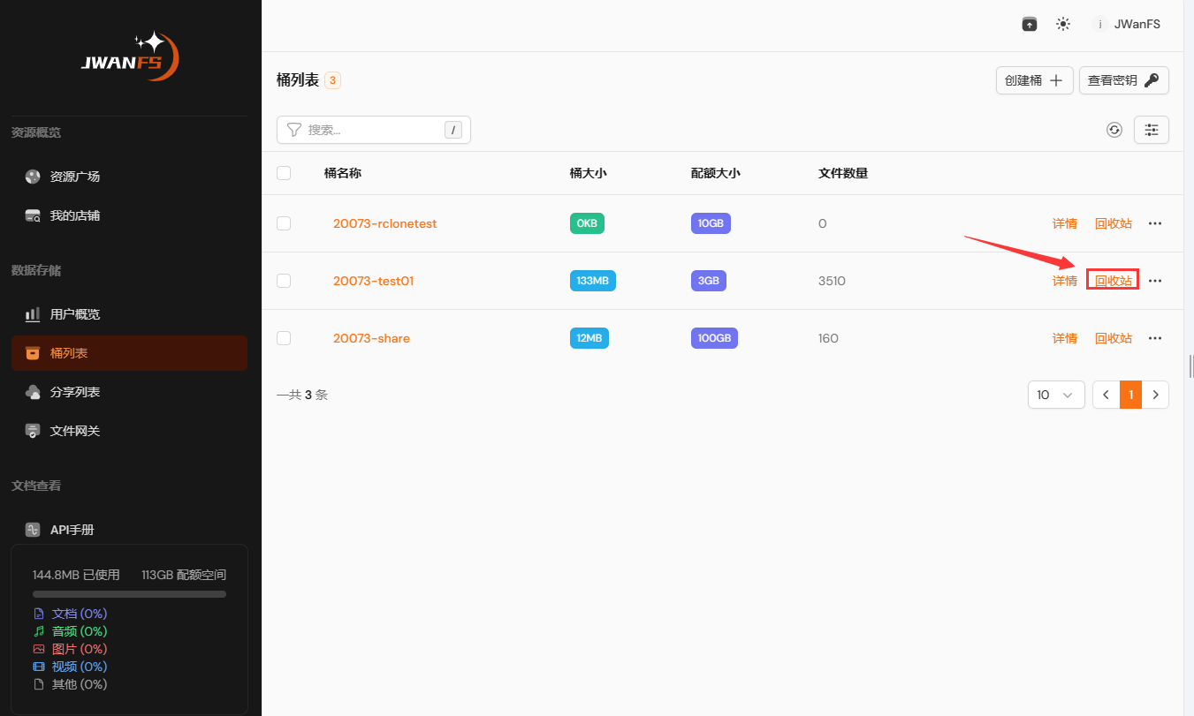The image size is (1194, 716).
Task: Toggle the select-all checkbox in the table header
Action: [x=284, y=173]
